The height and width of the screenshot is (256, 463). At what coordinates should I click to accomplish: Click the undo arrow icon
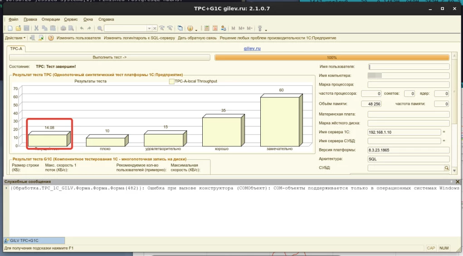(x=82, y=29)
